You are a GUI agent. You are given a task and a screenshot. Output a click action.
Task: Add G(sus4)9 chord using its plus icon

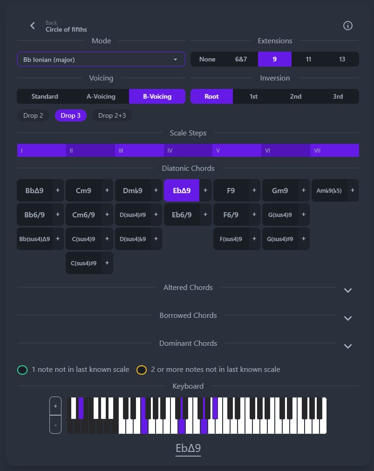(x=304, y=215)
